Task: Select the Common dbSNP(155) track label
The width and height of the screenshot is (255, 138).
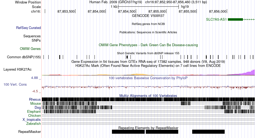Action: pos(24,57)
